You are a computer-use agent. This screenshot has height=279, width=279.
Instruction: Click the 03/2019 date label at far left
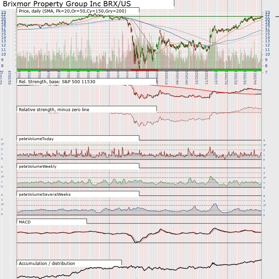tap(9, 78)
